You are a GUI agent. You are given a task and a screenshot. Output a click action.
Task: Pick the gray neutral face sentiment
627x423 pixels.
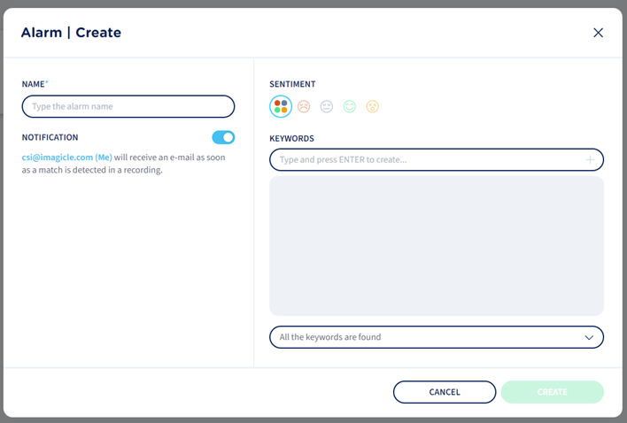pos(327,107)
